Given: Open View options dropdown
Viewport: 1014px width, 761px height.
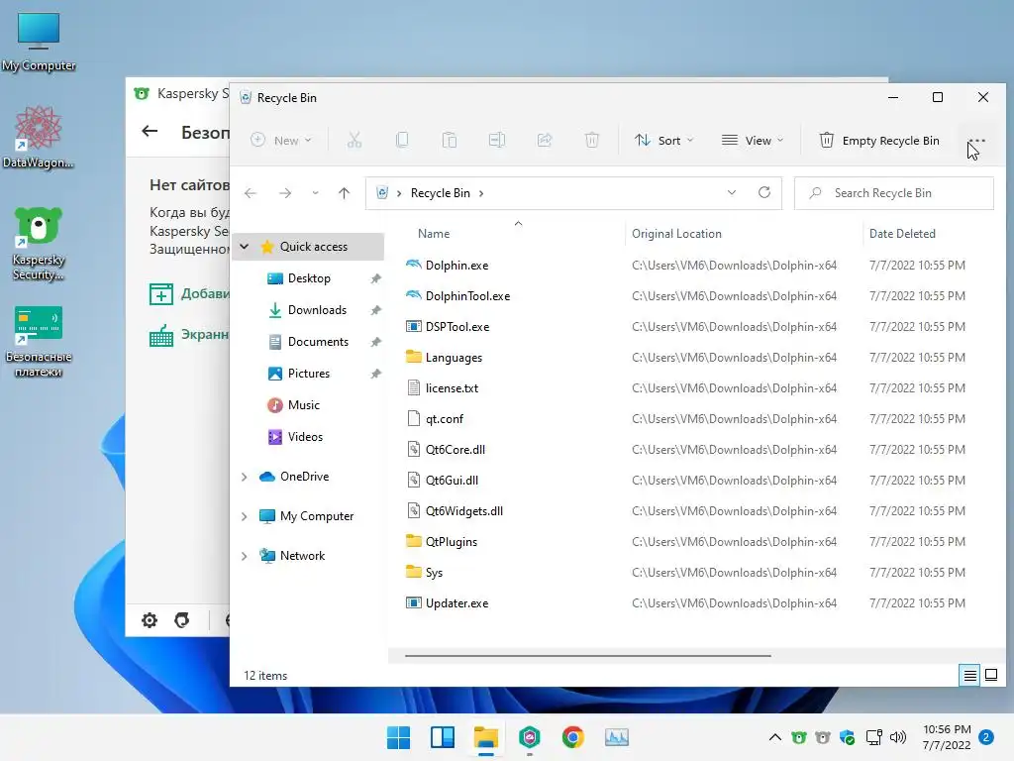Looking at the screenshot, I should [x=753, y=141].
